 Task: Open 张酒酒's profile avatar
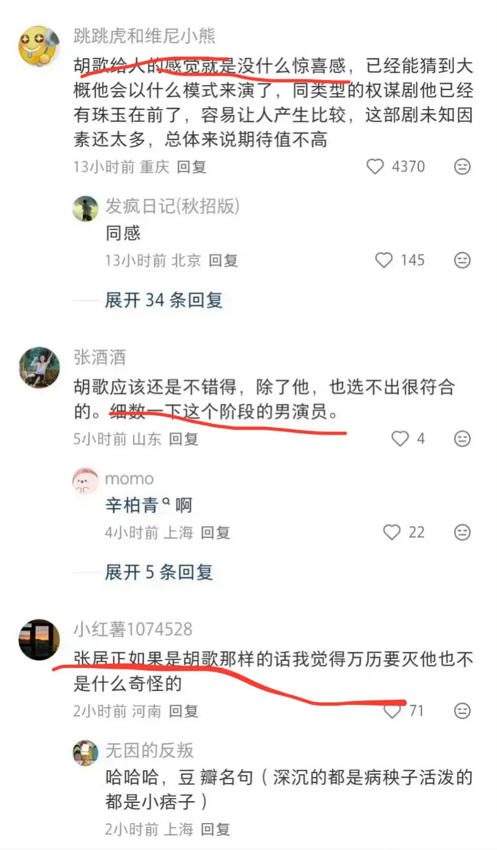tap(39, 368)
